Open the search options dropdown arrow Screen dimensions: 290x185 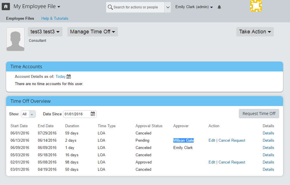point(168,7)
